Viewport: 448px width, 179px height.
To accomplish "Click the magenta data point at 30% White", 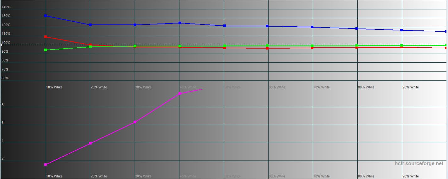I will 135,122.
